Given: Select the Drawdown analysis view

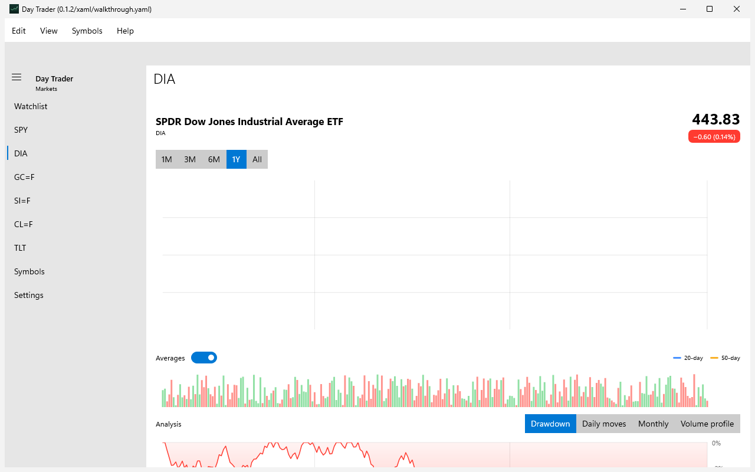Looking at the screenshot, I should (550, 424).
